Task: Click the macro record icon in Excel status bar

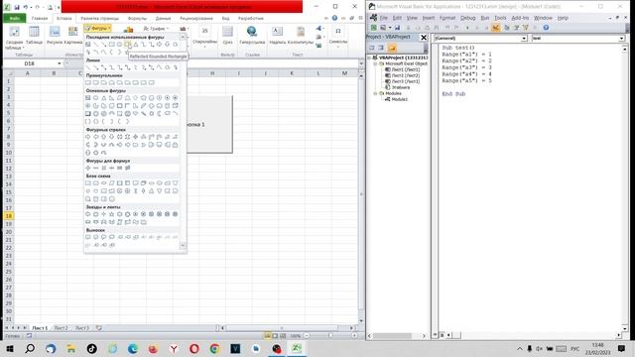Action: coord(29,336)
